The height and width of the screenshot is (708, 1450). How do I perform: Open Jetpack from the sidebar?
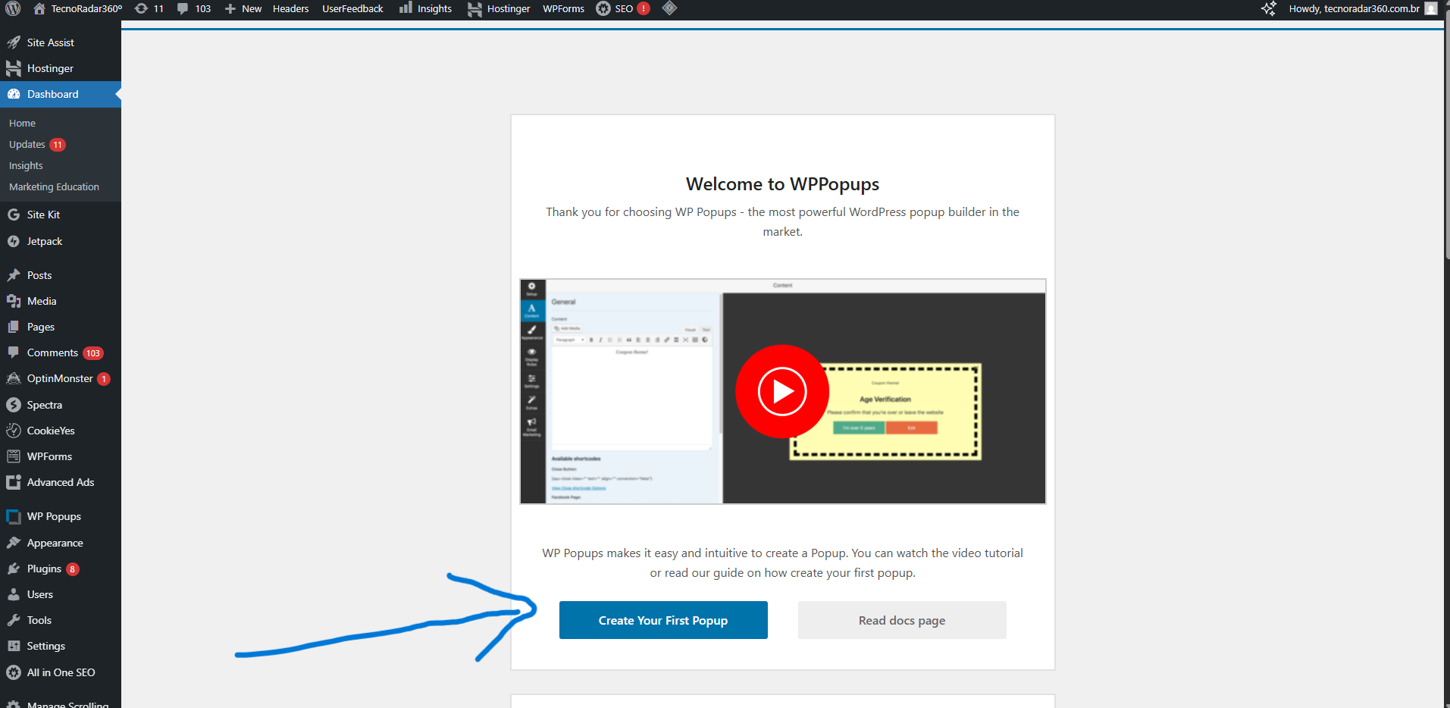click(45, 241)
